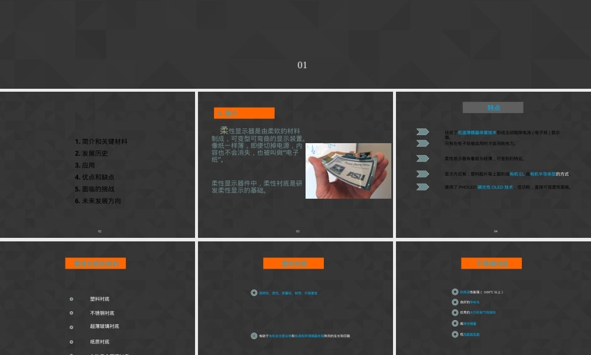
Task: Click the '不锈钢衬底' list item
Action: (102, 313)
